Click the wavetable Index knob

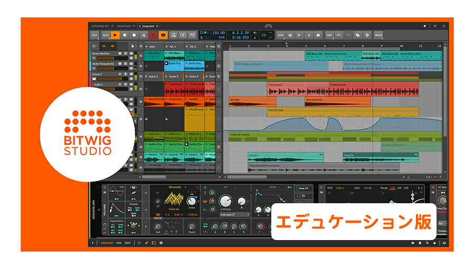coord(192,201)
